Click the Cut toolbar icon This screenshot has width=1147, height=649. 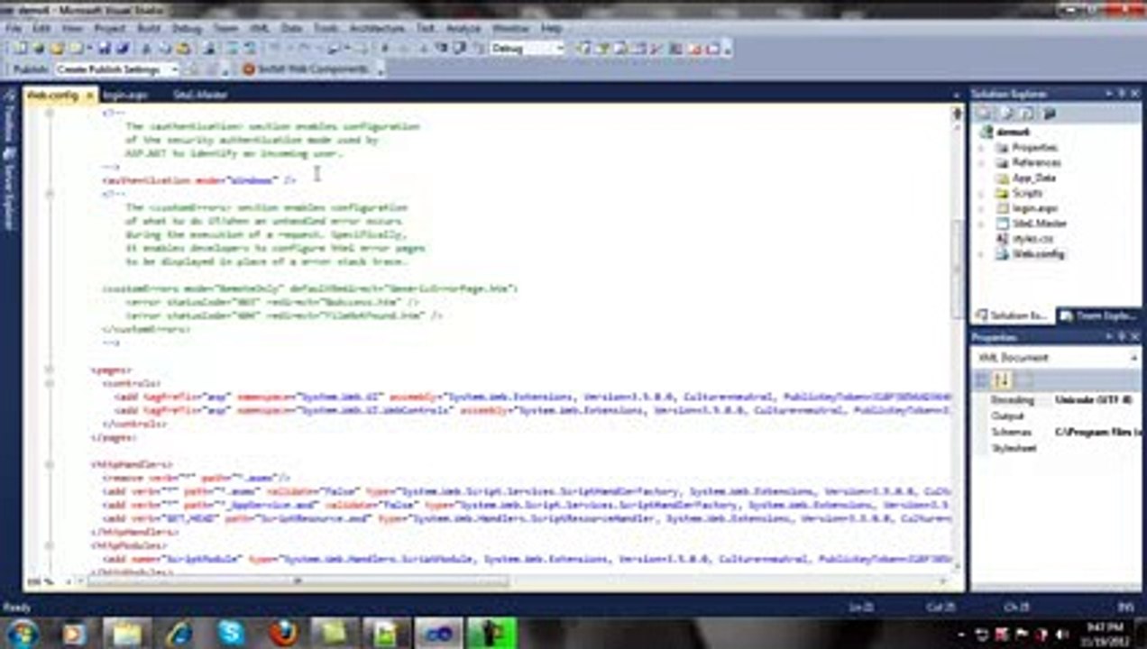148,49
